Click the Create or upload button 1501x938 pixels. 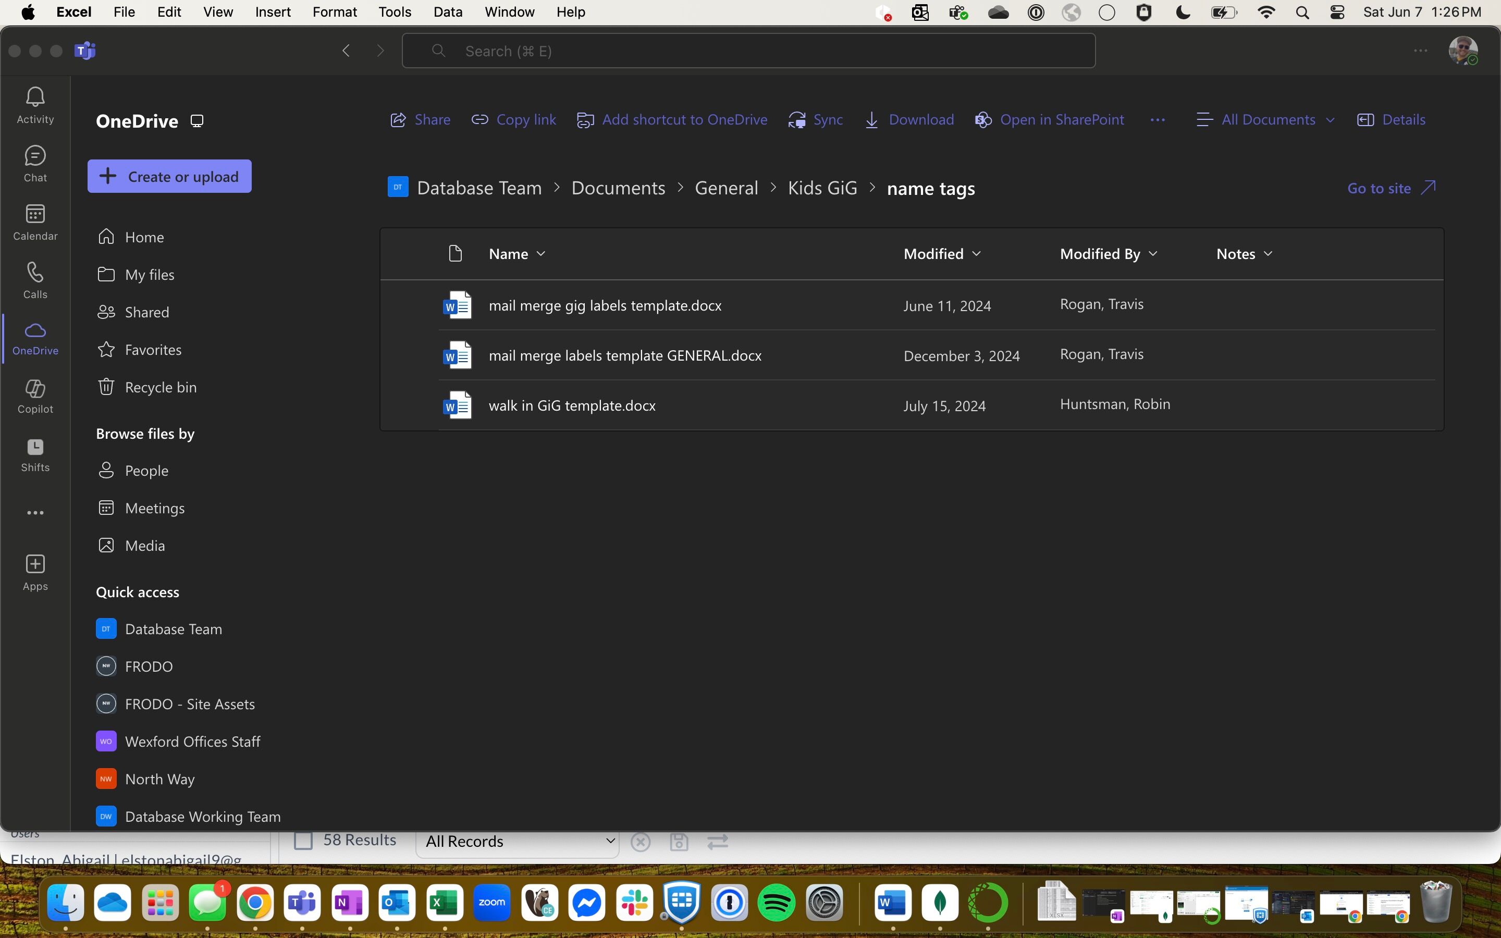click(169, 176)
